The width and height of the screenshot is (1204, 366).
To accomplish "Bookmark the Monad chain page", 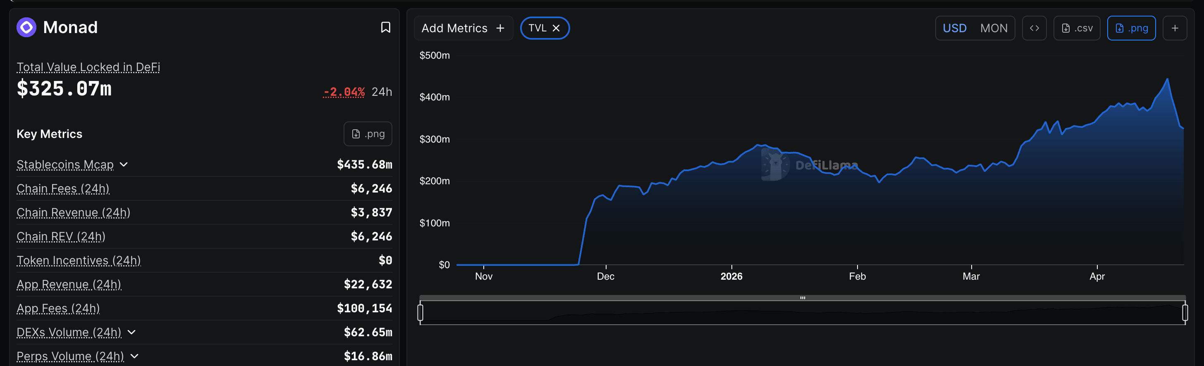I will [x=385, y=28].
